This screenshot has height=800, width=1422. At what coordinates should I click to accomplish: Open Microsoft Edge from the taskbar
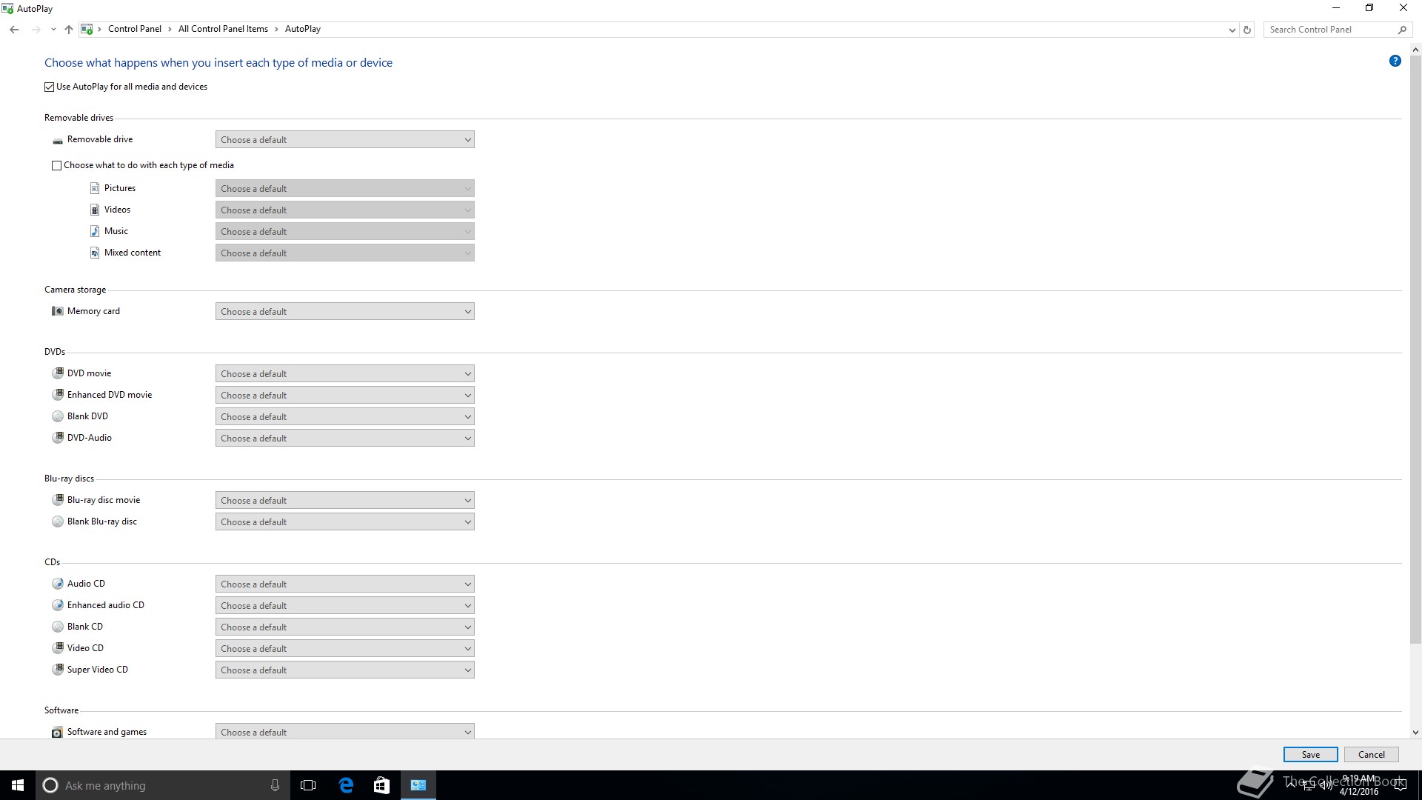click(346, 785)
